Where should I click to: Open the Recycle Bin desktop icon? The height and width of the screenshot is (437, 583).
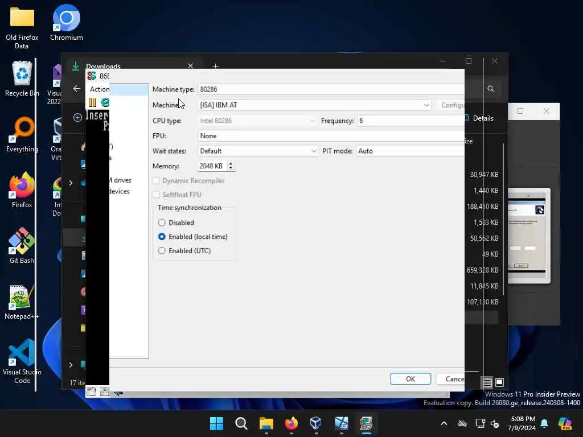pos(22,79)
